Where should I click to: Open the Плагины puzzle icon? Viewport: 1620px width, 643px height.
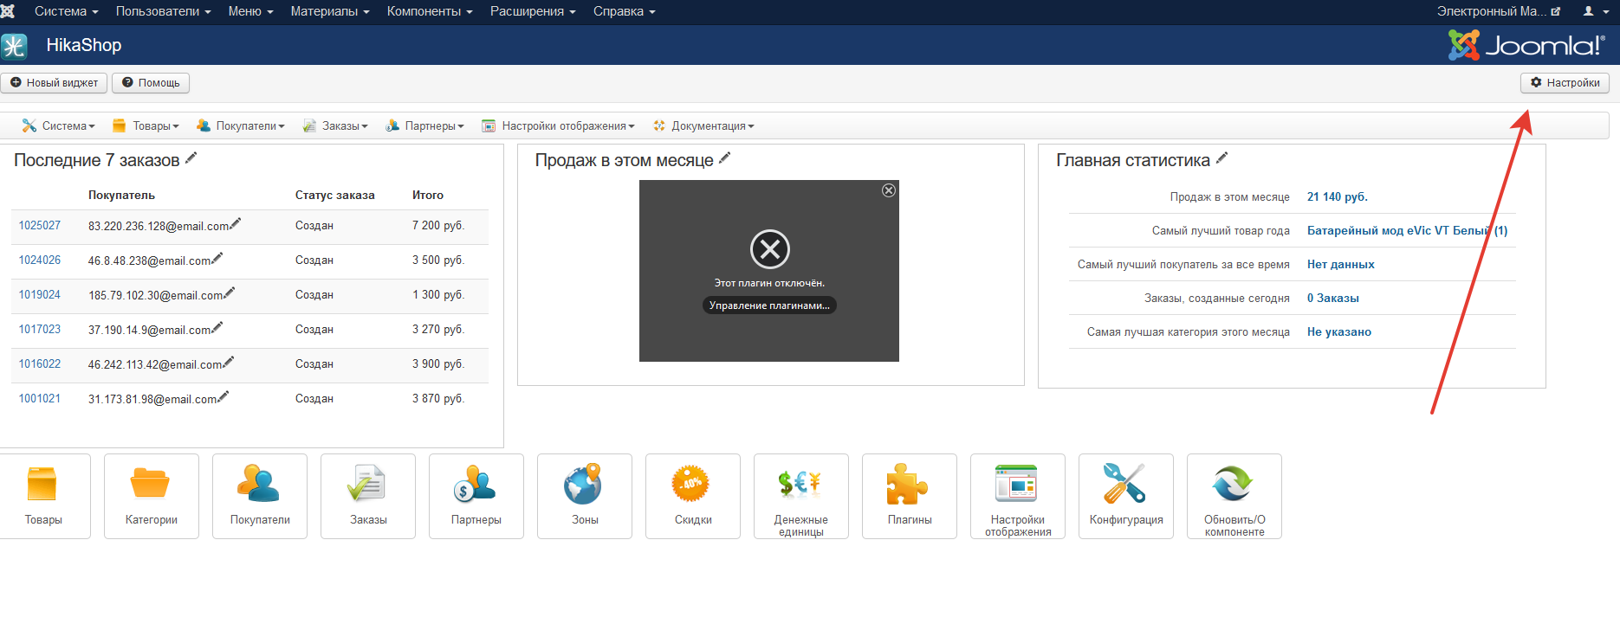[x=910, y=496]
